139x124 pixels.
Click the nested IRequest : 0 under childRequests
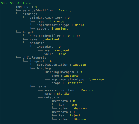coord(41,61)
